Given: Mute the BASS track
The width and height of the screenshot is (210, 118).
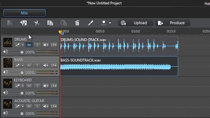Looking at the screenshot, I should (29, 66).
